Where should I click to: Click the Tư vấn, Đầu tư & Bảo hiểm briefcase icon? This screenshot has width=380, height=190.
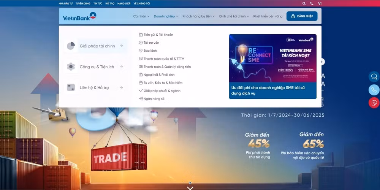(141, 82)
